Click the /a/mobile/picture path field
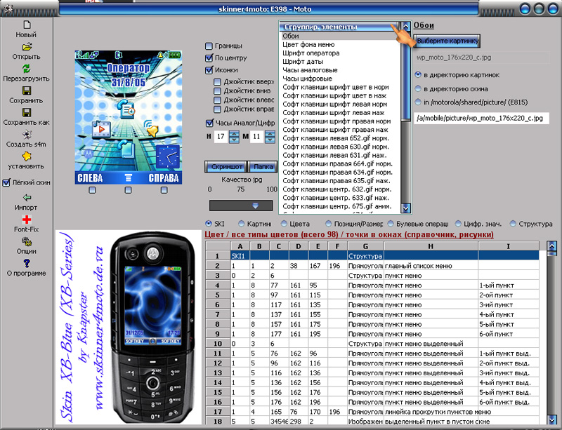 pyautogui.click(x=481, y=118)
